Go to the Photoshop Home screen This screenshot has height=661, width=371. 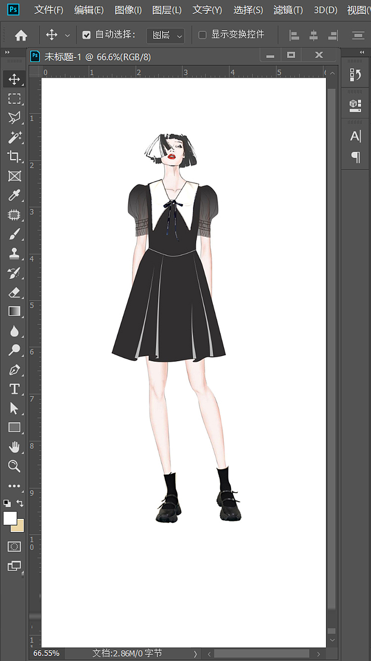point(21,35)
